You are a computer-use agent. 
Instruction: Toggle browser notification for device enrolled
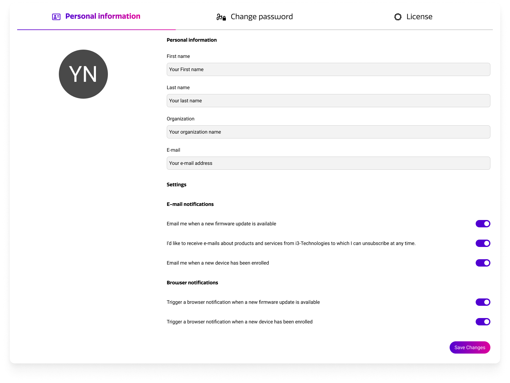(x=483, y=322)
